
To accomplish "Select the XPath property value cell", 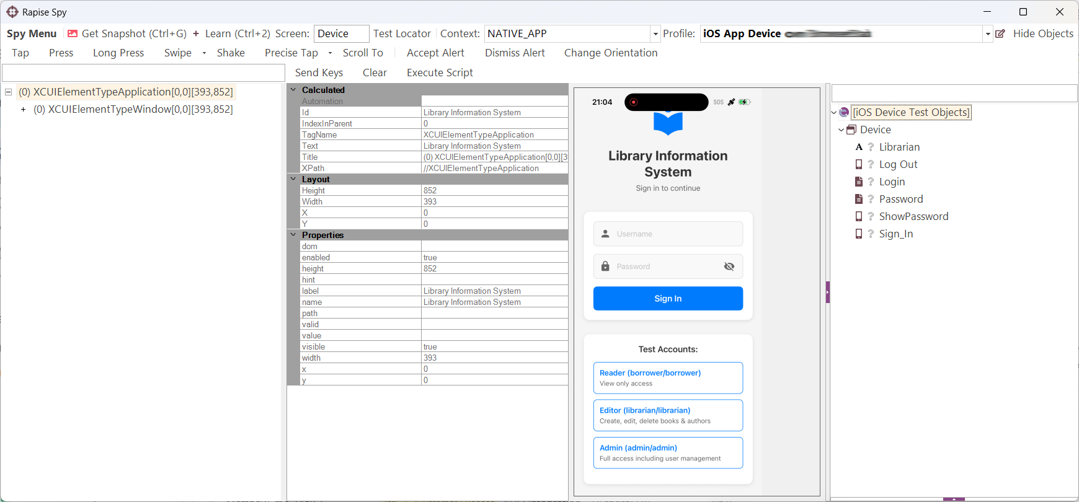I will pos(495,168).
